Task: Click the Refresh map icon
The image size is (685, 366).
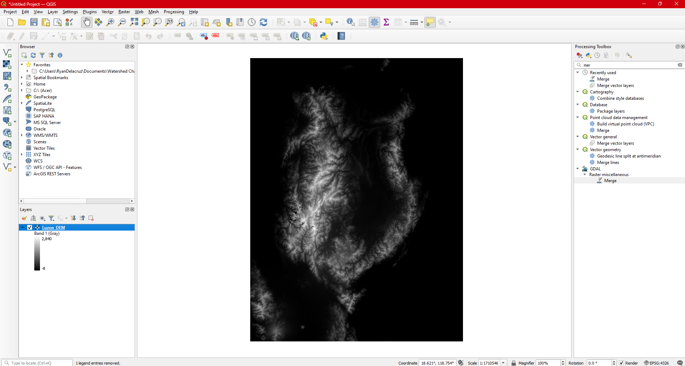Action: 263,22
